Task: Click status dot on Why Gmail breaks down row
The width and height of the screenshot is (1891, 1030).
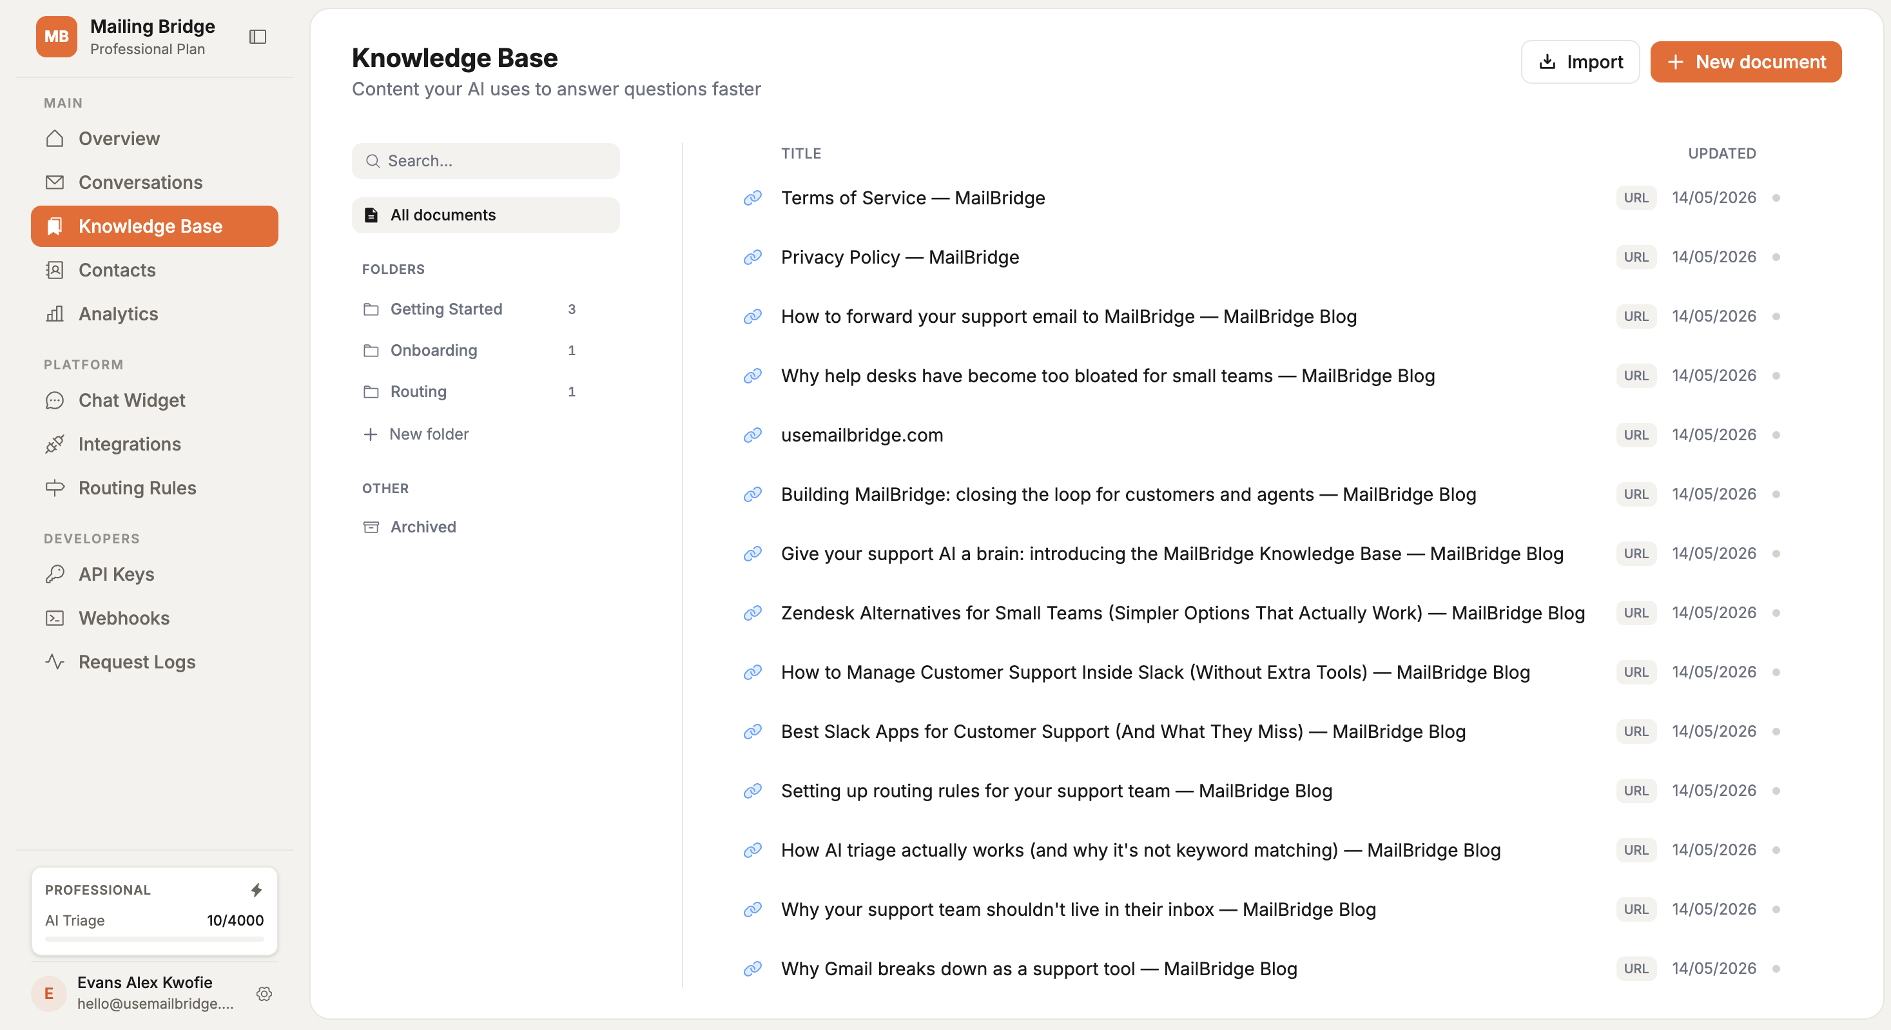Action: tap(1776, 968)
